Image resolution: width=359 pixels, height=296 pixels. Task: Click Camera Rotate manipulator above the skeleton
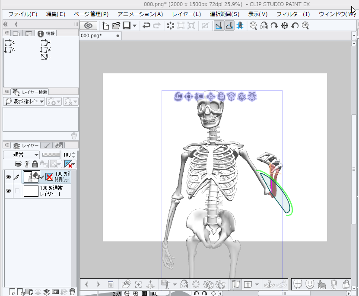coord(178,97)
